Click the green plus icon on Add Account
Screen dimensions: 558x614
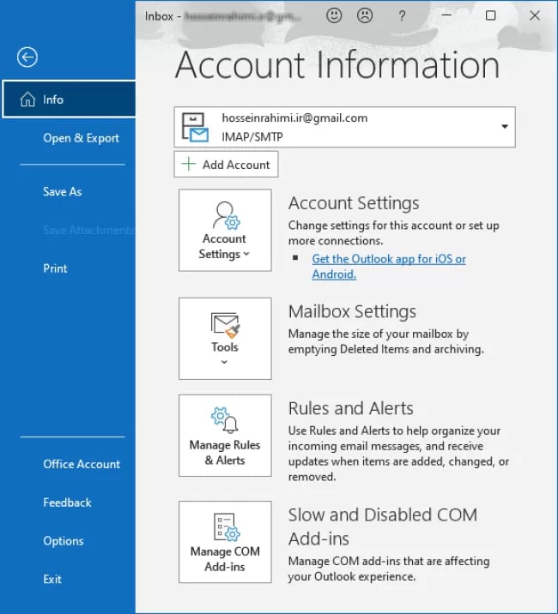coord(189,164)
